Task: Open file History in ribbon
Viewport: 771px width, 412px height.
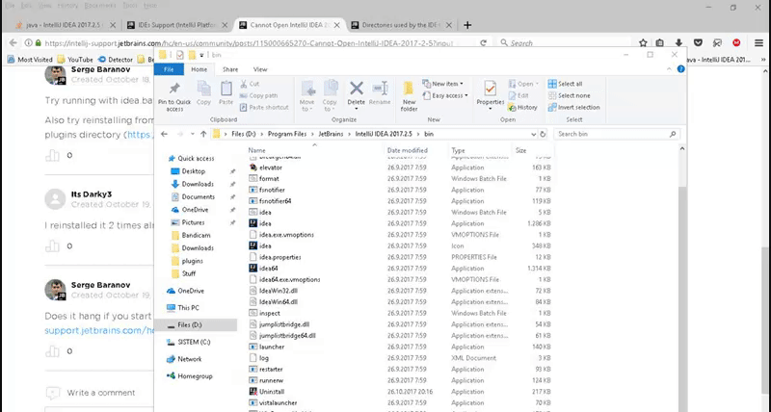Action: (522, 108)
